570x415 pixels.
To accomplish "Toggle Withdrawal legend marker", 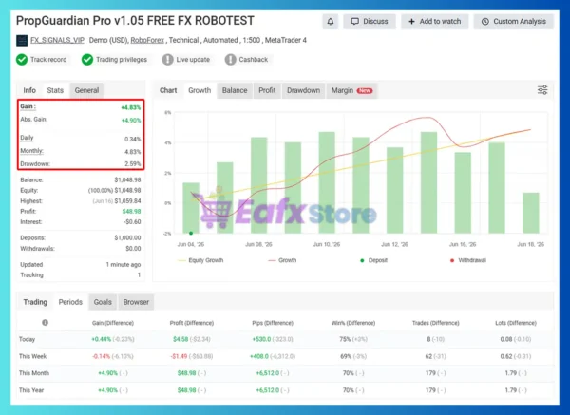I will tap(468, 260).
